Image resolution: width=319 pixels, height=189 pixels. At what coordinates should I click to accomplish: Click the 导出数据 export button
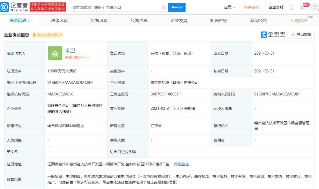301,34
